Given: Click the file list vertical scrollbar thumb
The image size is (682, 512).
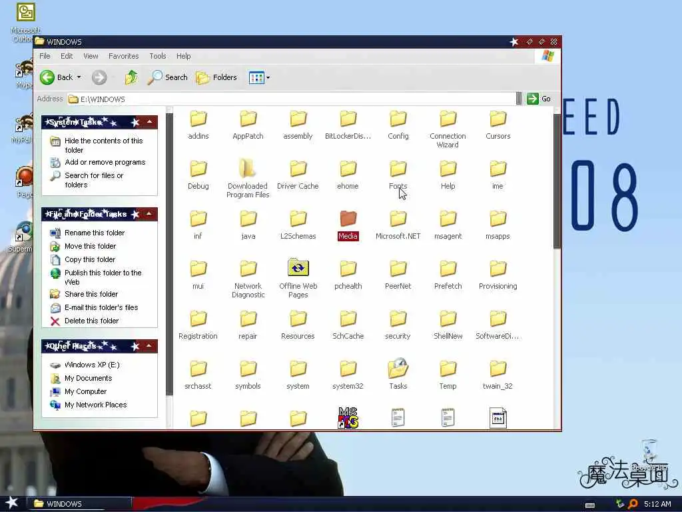Looking at the screenshot, I should 557,181.
